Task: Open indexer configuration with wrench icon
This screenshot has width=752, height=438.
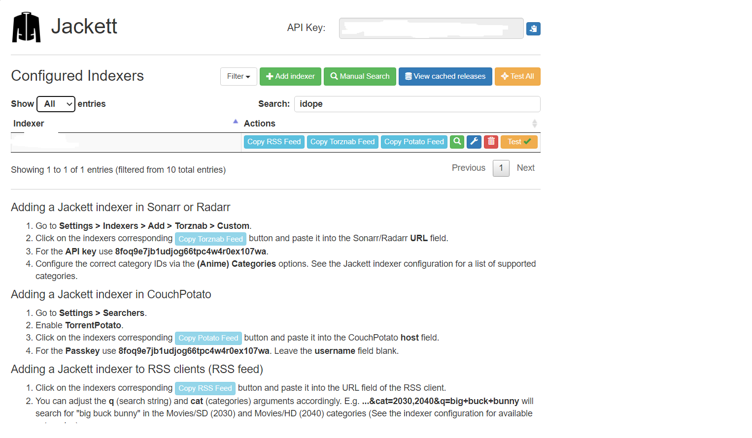Action: [x=474, y=142]
